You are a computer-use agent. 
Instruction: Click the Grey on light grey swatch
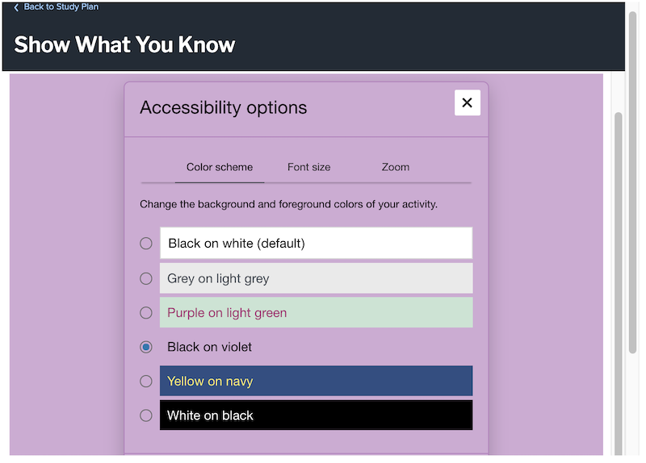[x=316, y=278]
